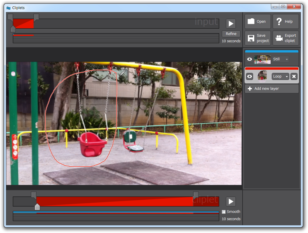308x233 pixels.
Task: Click the input timeline's right top handle
Action: click(x=36, y=17)
